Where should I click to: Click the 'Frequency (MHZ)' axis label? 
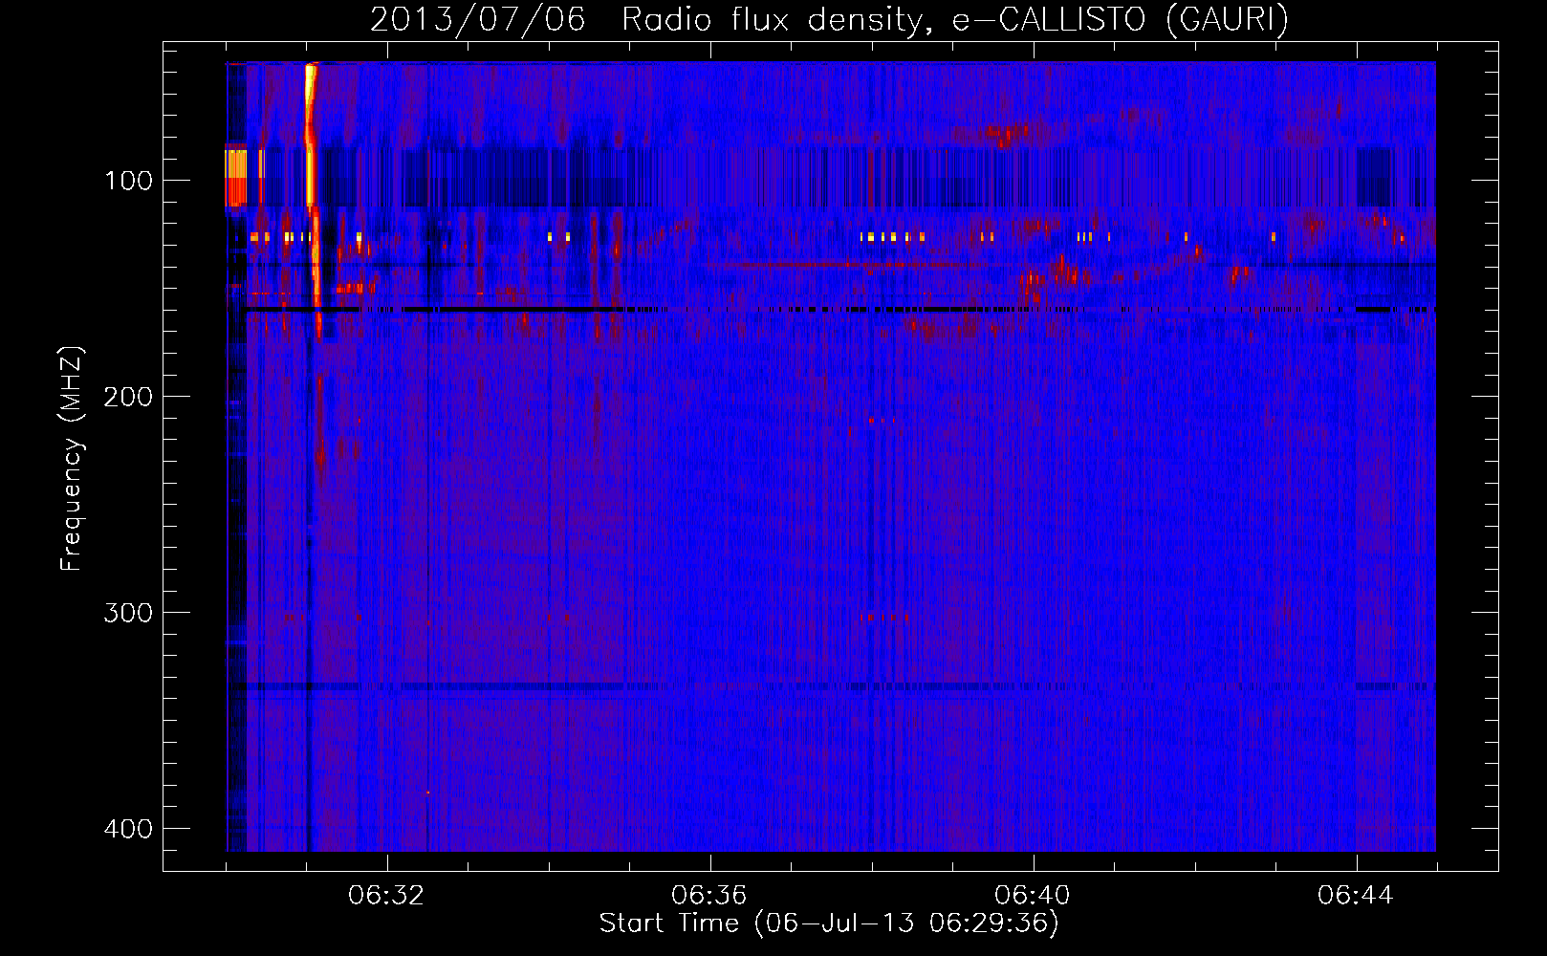pyautogui.click(x=71, y=458)
